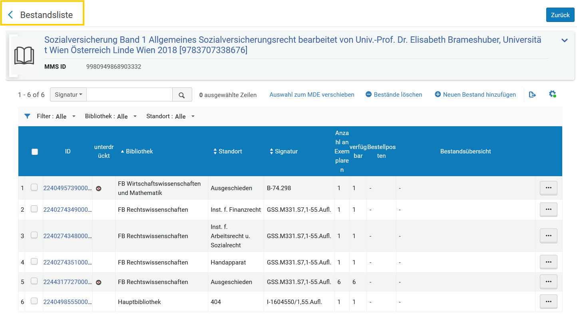Click the Zurück button
The image size is (577, 316).
[560, 15]
